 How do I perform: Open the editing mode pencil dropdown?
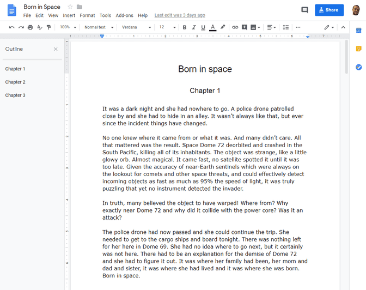pyautogui.click(x=329, y=27)
